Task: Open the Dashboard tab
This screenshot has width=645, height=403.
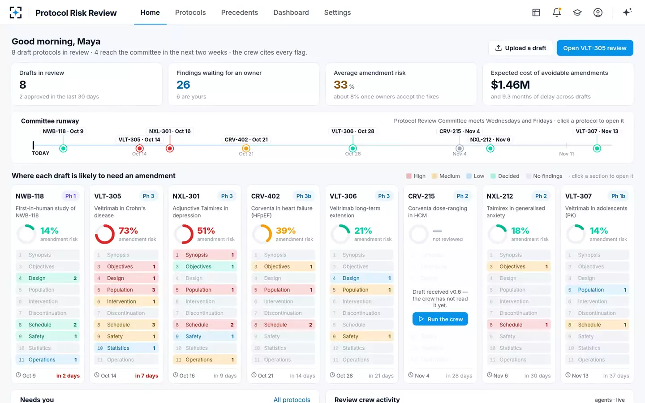Action: (291, 13)
